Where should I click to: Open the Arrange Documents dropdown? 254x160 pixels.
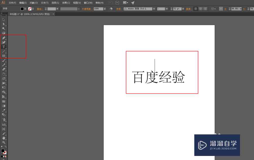click(x=125, y=3)
